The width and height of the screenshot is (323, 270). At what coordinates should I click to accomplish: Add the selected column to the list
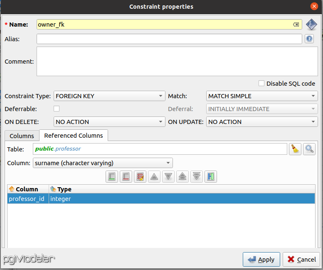[112, 177]
